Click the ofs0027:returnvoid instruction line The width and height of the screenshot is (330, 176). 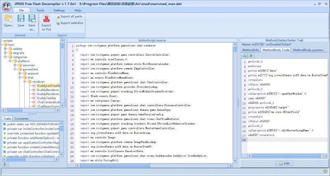(261, 135)
